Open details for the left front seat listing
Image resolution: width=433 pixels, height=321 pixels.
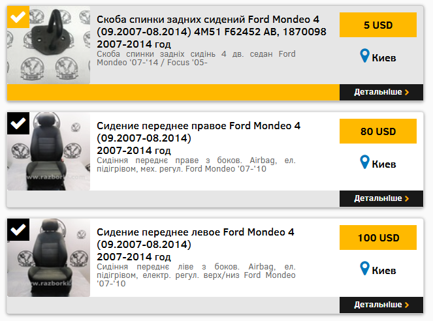[x=381, y=305]
